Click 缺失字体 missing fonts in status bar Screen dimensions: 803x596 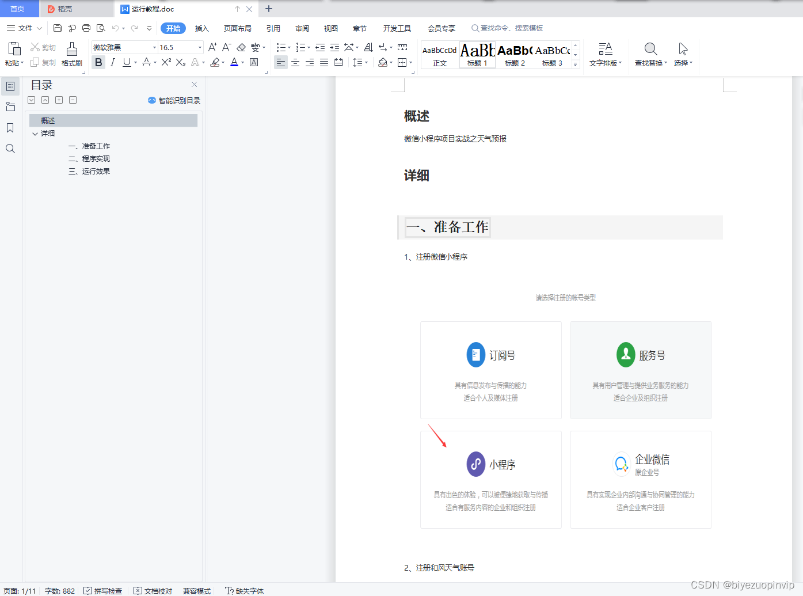[x=245, y=591]
